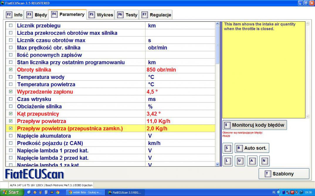Enable Obciażenie silnika checkbox
This screenshot has width=315, height=196.
(x=11, y=106)
